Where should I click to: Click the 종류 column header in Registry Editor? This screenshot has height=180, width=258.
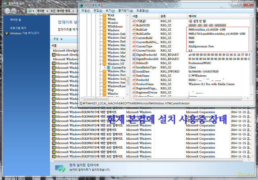[173, 16]
